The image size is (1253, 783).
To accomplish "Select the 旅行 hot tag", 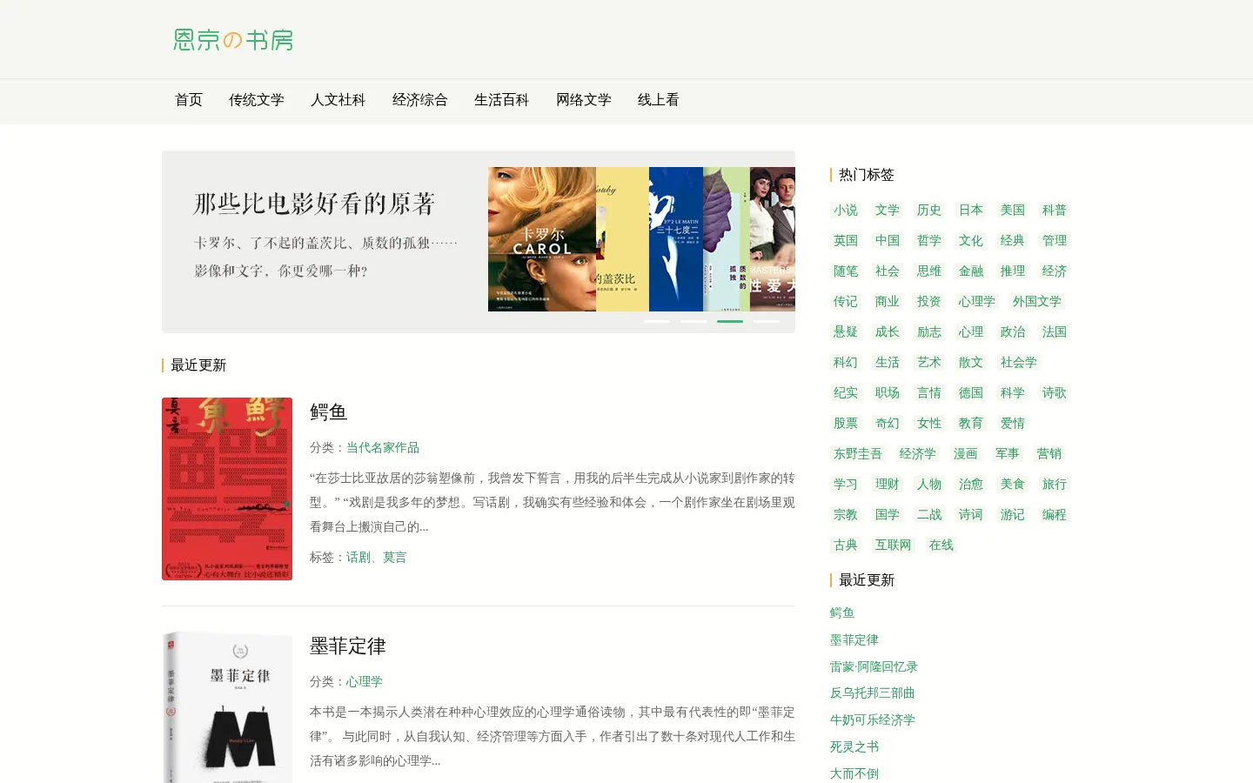I will click(1055, 484).
